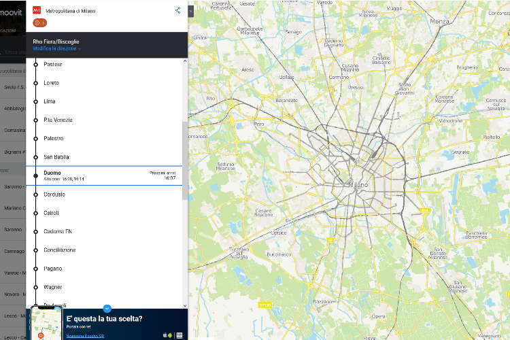The image size is (510, 340).
Task: Select the Cairoli station stop marker
Action: pyautogui.click(x=35, y=213)
